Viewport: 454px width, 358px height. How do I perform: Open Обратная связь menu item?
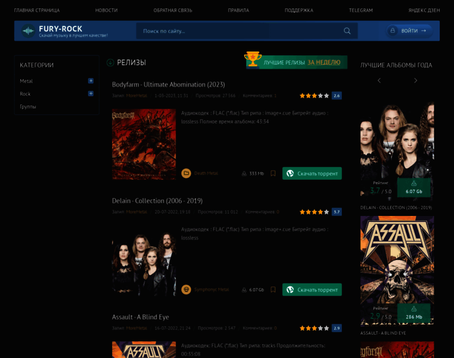pos(173,10)
